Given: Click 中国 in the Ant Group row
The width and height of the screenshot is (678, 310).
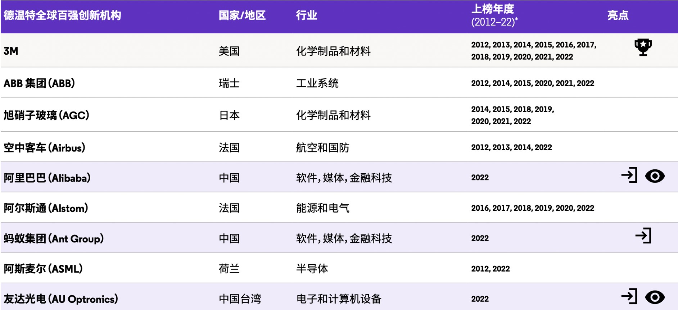Looking at the screenshot, I should pos(229,239).
